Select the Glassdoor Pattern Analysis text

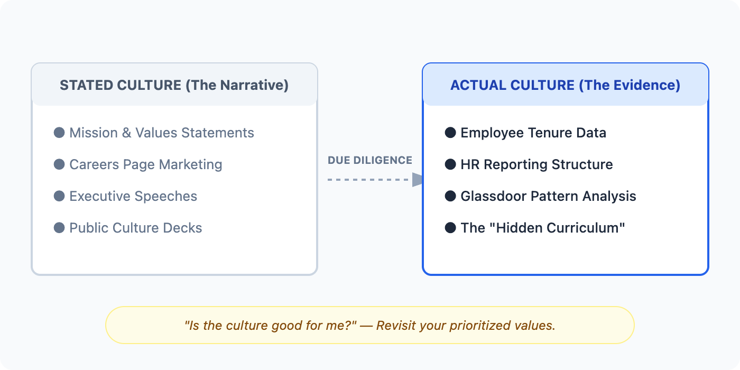coord(548,196)
